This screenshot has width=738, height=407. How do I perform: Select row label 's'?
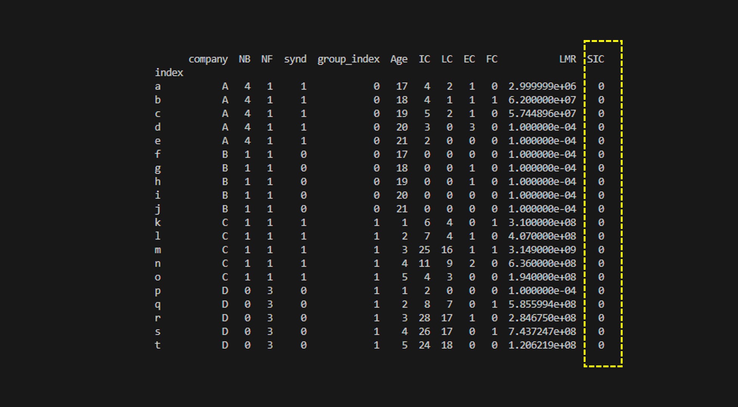158,332
